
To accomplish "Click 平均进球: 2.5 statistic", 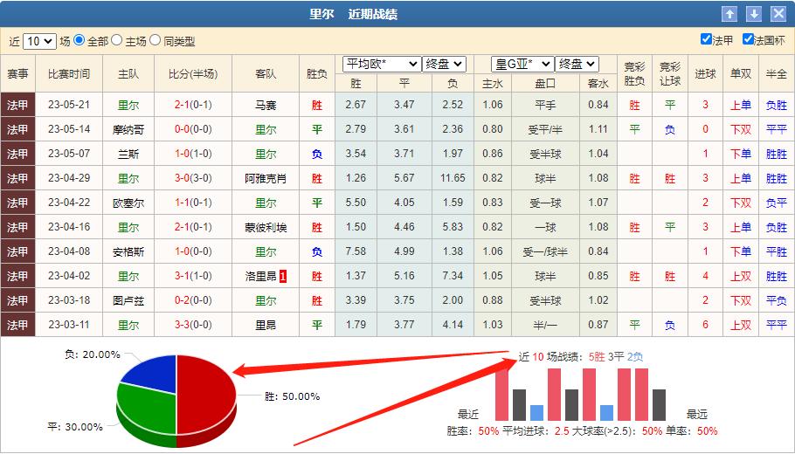I will coord(536,431).
